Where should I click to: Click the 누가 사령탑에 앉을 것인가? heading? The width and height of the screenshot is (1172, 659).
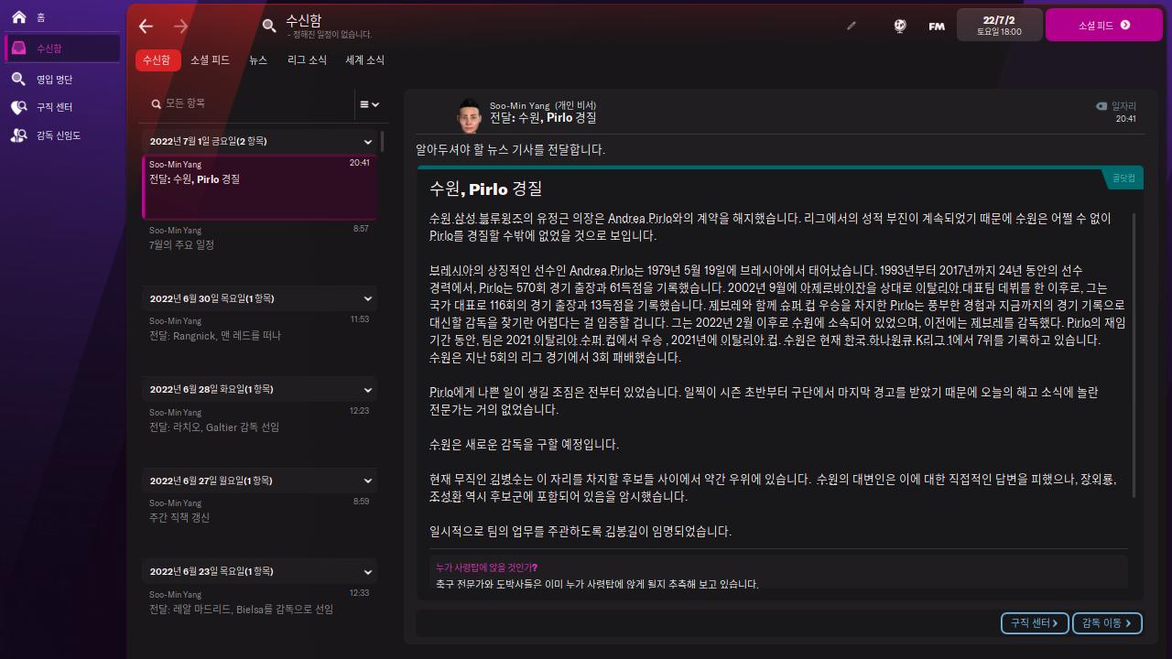[487, 568]
